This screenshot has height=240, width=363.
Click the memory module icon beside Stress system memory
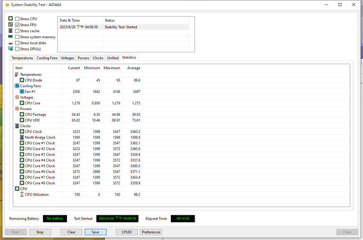coord(11,36)
